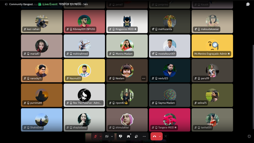Select the Batman avatar of Kingporos-MOD

pos(127,21)
